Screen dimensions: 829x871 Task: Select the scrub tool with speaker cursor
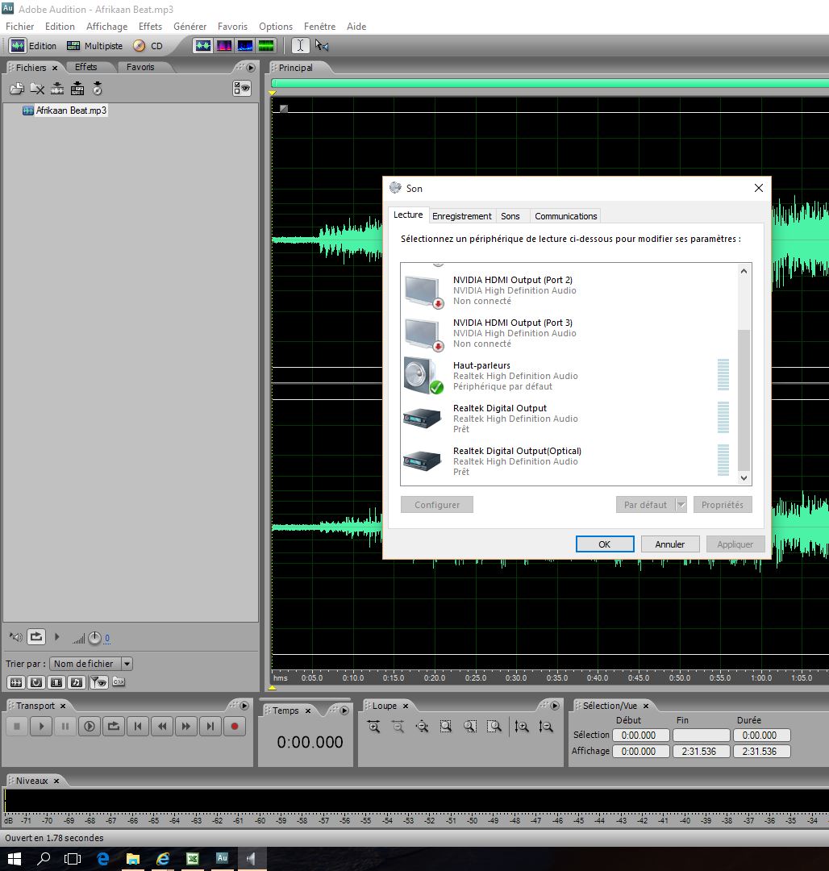pos(322,45)
